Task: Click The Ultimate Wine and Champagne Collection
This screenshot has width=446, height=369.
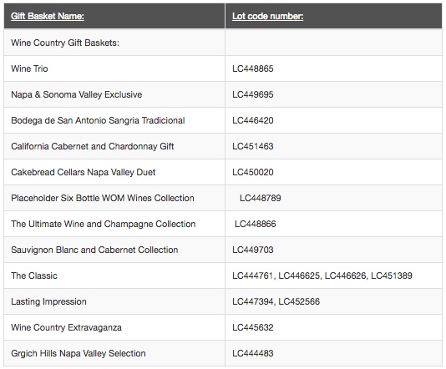Action: [x=104, y=224]
